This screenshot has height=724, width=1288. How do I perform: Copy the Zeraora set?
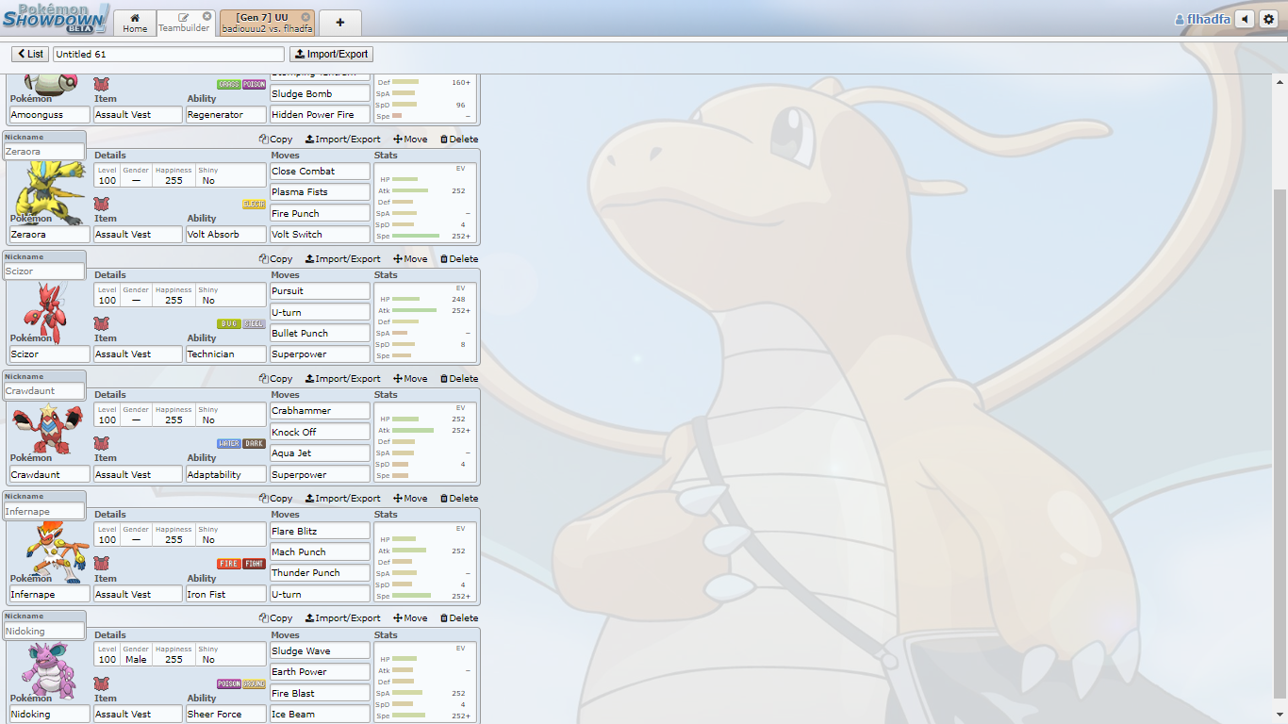point(275,140)
